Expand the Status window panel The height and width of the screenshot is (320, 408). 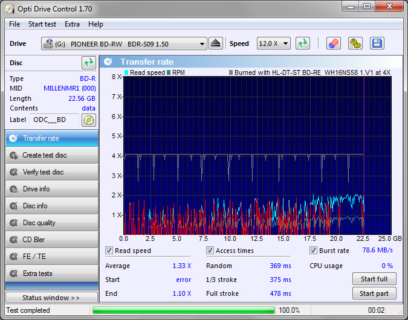pyautogui.click(x=51, y=298)
